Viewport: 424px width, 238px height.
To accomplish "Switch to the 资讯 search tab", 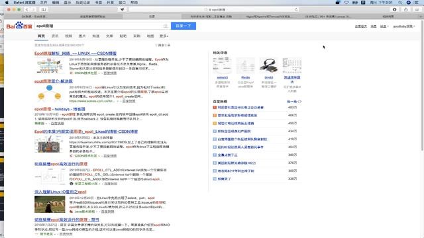I will click(x=55, y=36).
